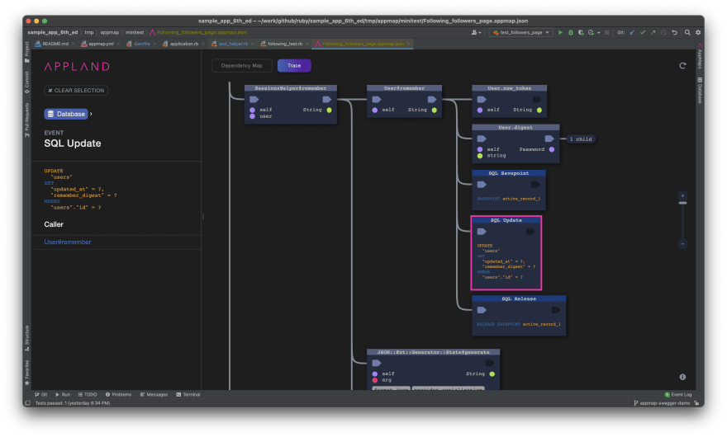Select the User.digest trace node
The width and height of the screenshot is (727, 437).
(516, 143)
